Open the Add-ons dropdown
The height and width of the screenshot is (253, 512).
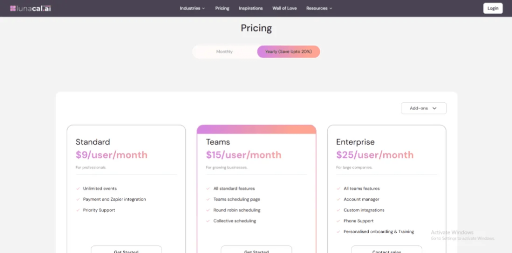423,108
